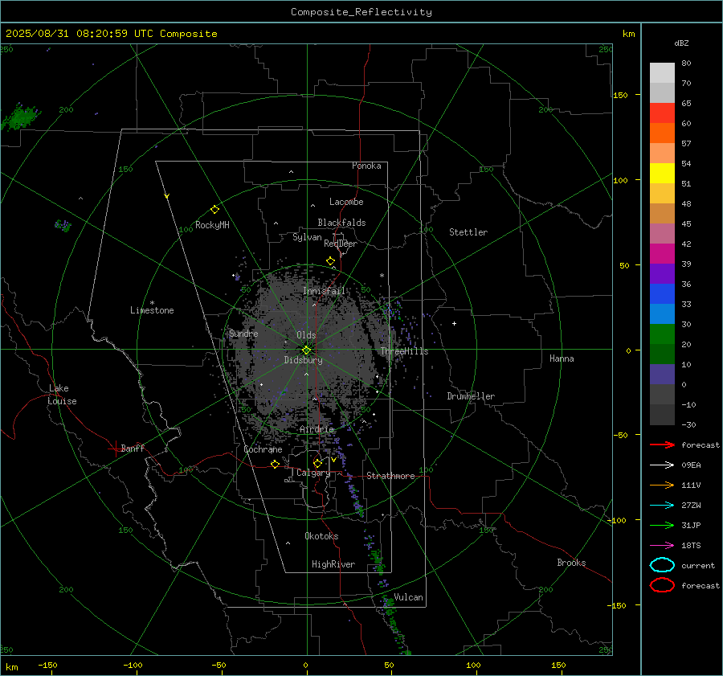Click the Sundre town label
This screenshot has height=676, width=723.
(243, 334)
